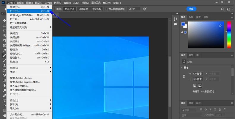
Task: Select the Eyedropper tool
Action: 4,50
